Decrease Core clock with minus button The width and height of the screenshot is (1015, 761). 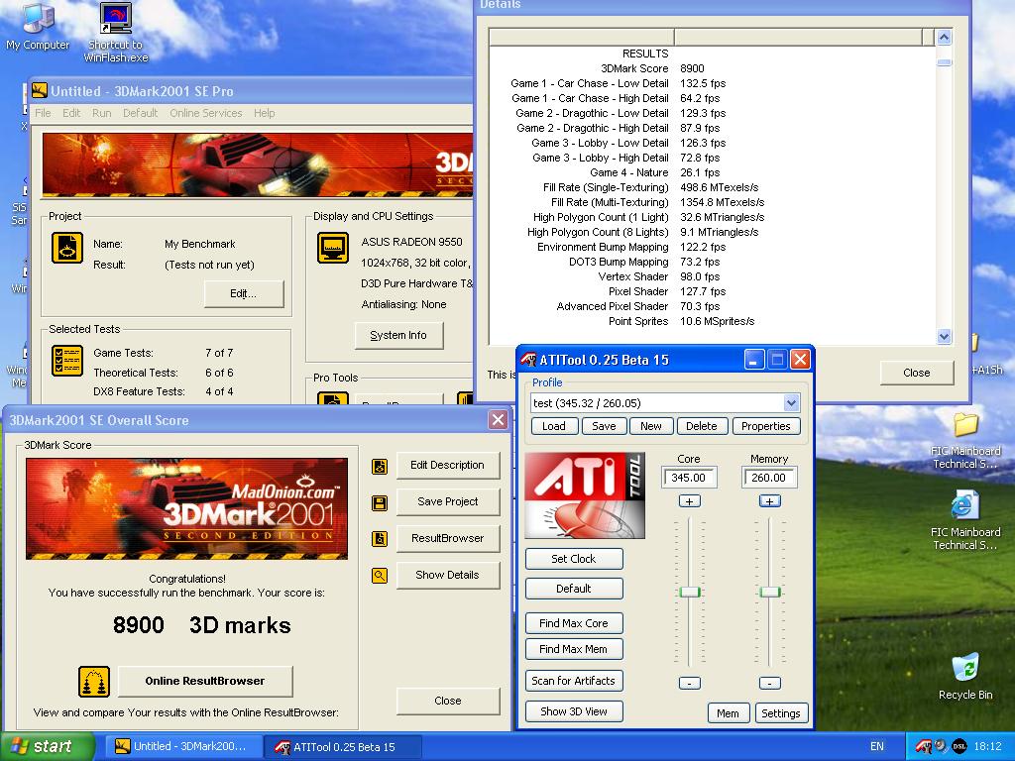click(x=690, y=683)
